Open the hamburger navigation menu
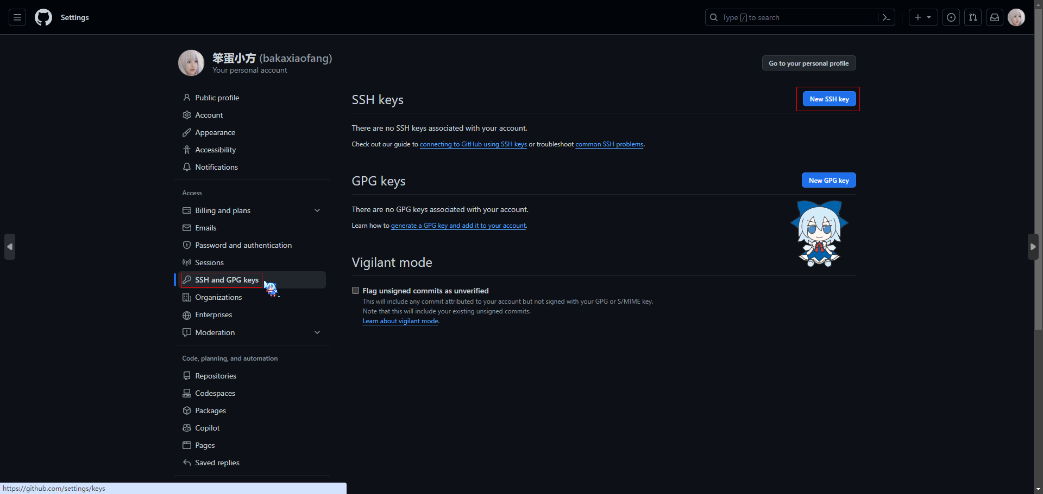 click(17, 17)
